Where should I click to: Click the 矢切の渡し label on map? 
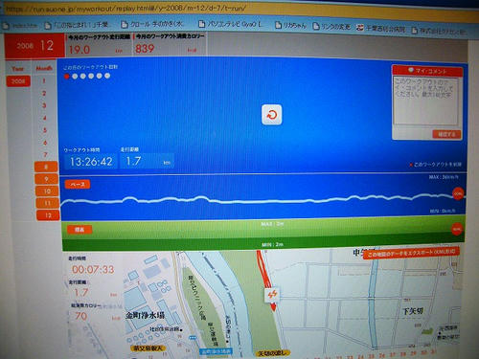tap(272, 353)
